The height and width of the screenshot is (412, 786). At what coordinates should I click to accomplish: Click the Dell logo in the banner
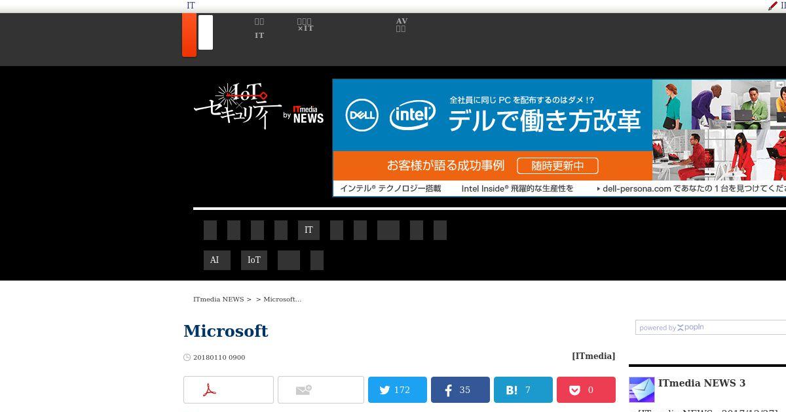click(362, 116)
